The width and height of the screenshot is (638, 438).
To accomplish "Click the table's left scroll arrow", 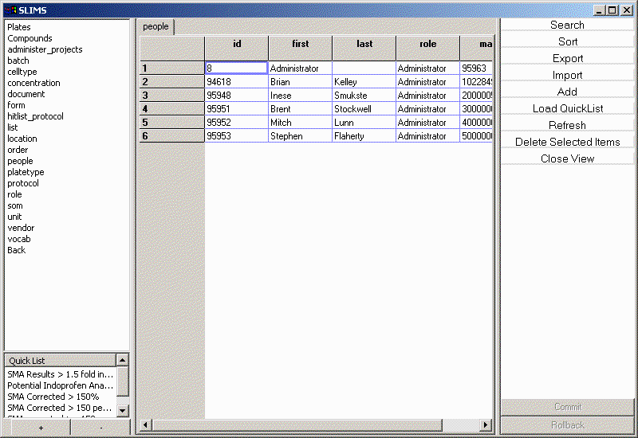I will point(145,425).
